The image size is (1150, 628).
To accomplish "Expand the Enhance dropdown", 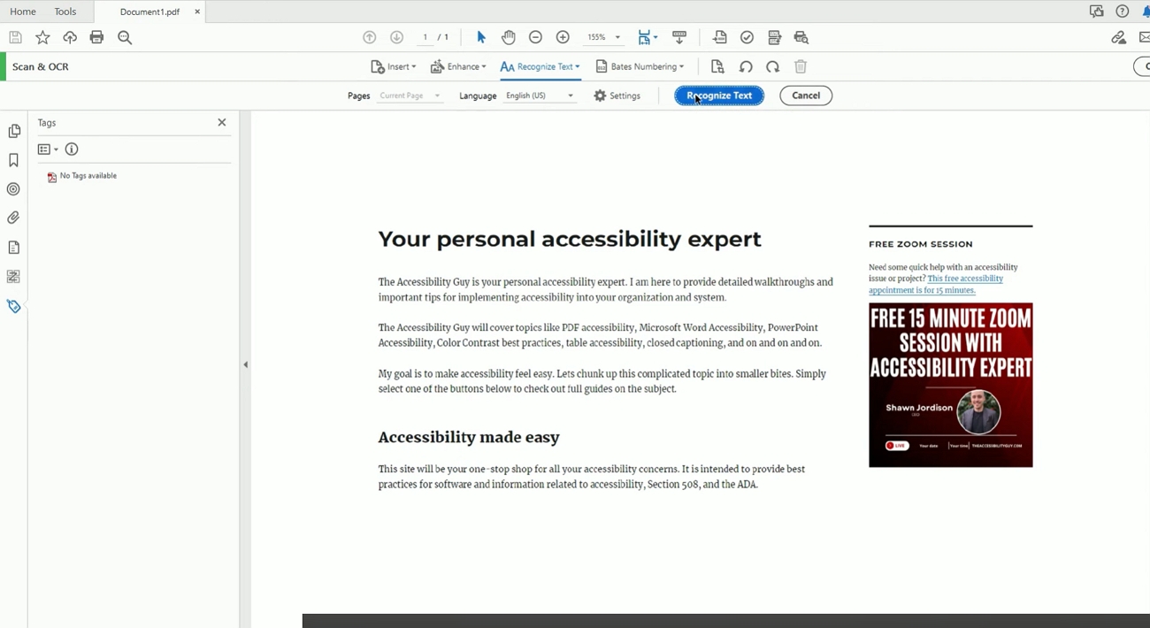I will point(458,66).
